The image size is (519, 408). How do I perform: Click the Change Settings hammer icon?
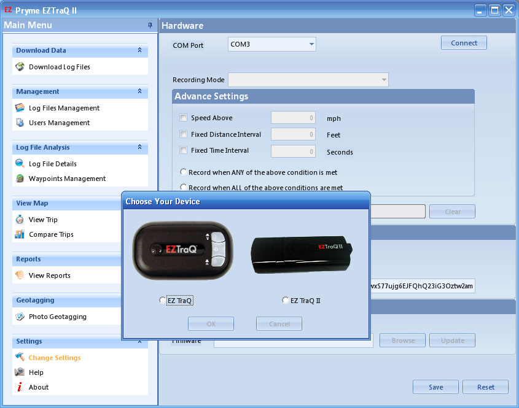[20, 358]
